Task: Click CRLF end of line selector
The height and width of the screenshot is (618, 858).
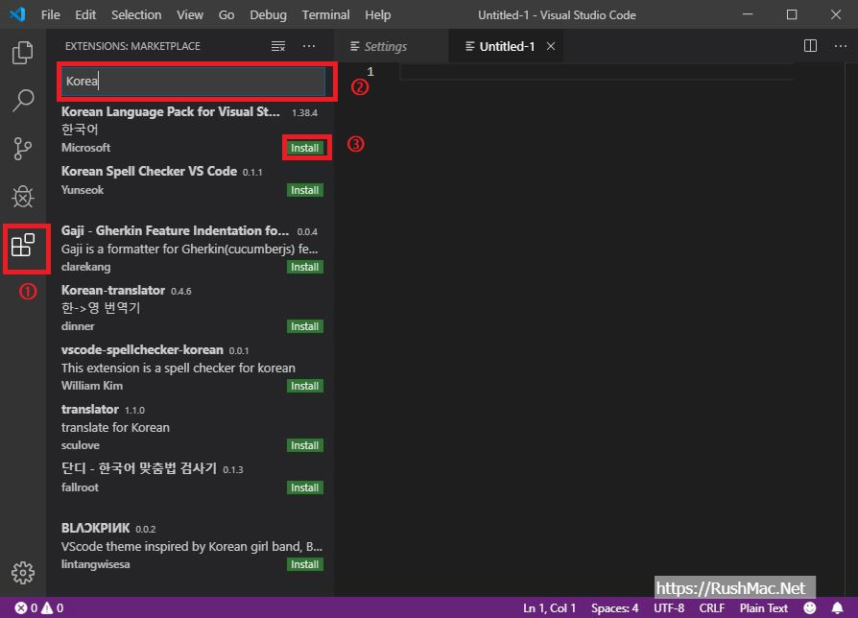Action: 712,608
